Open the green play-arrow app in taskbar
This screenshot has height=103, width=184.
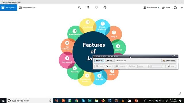tap(90, 100)
